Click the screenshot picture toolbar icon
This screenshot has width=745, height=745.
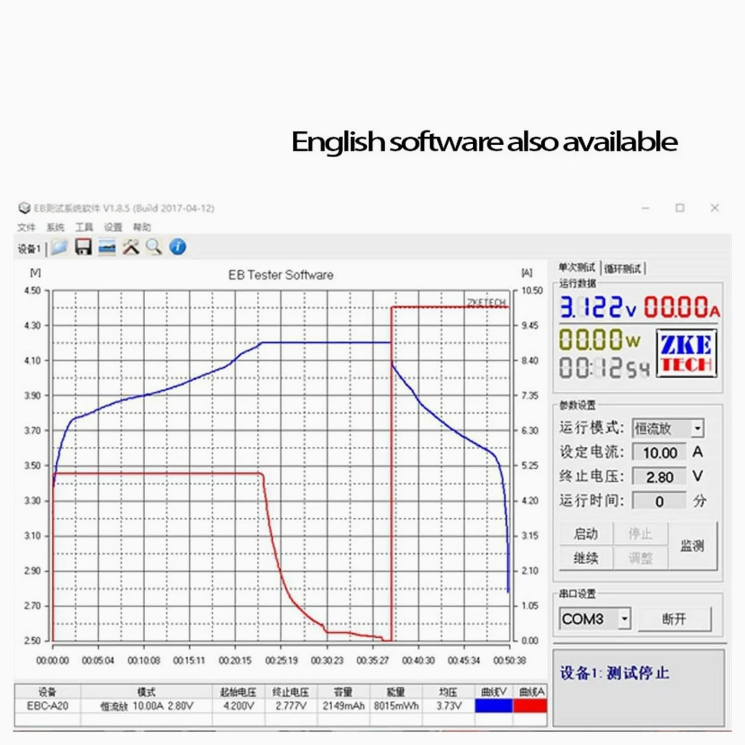(106, 247)
